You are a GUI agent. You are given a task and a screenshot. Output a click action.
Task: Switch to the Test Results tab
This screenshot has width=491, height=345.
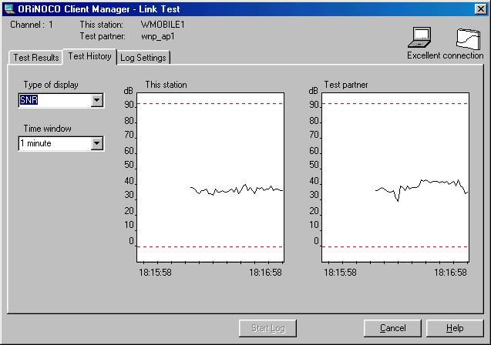[35, 58]
